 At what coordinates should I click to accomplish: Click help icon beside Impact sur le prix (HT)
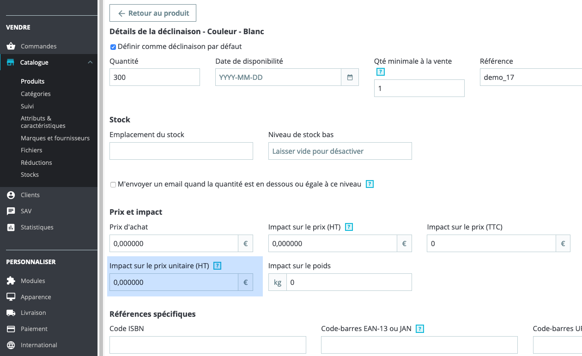[349, 227]
